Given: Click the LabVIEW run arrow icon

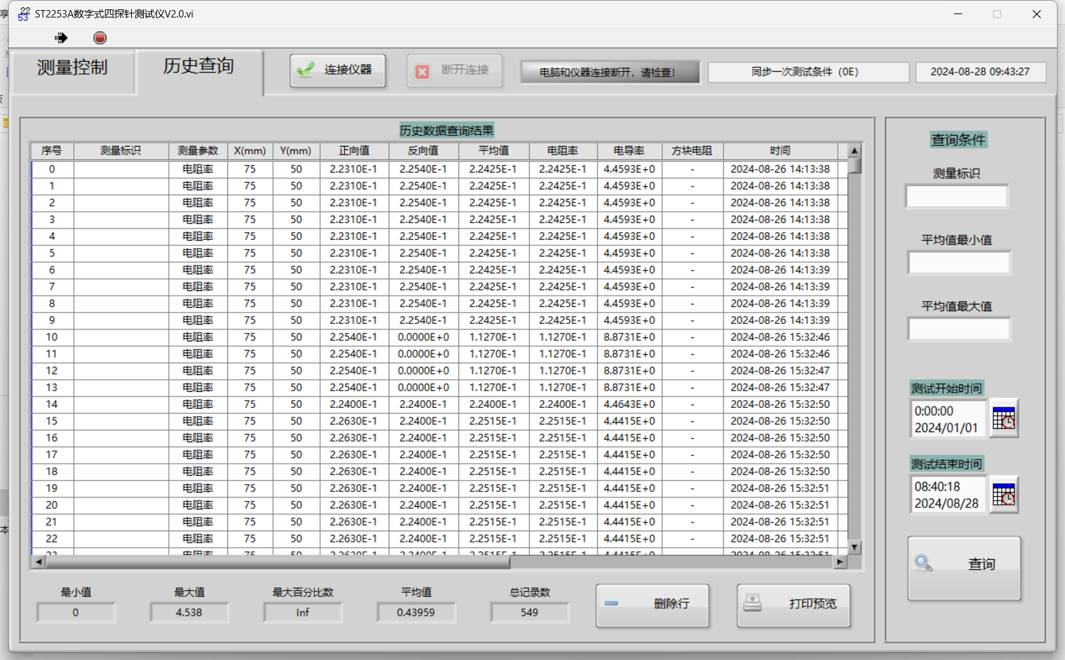Looking at the screenshot, I should [x=61, y=38].
